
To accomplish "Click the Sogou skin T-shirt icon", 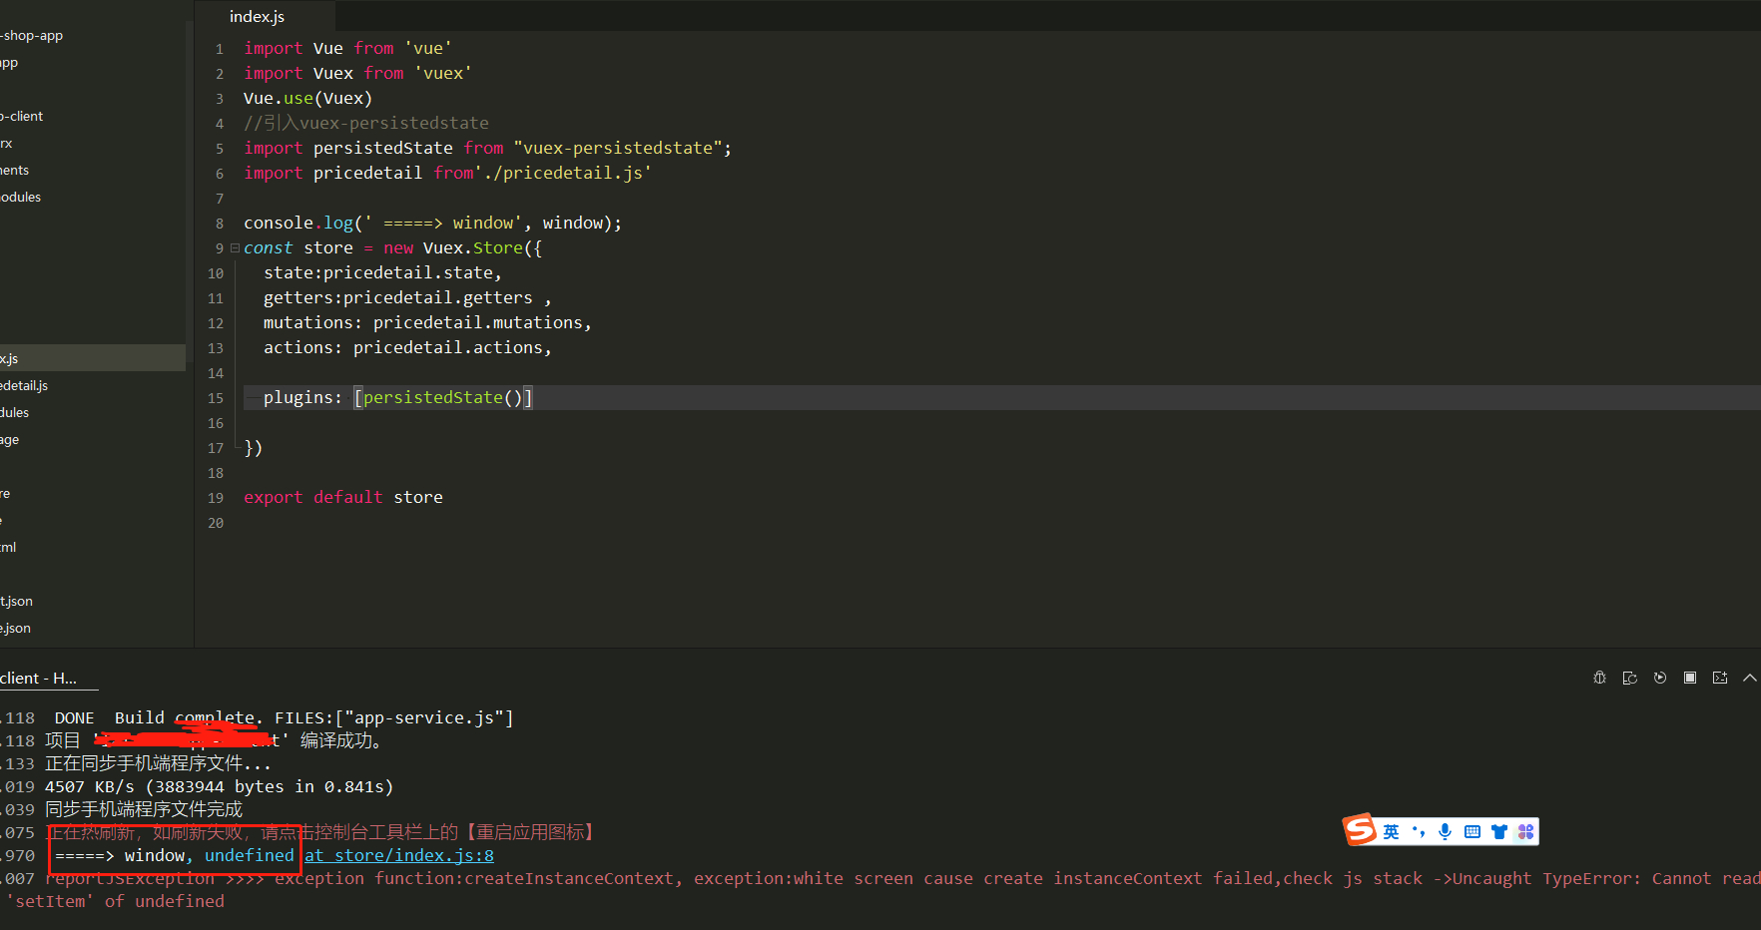I will click(1498, 831).
